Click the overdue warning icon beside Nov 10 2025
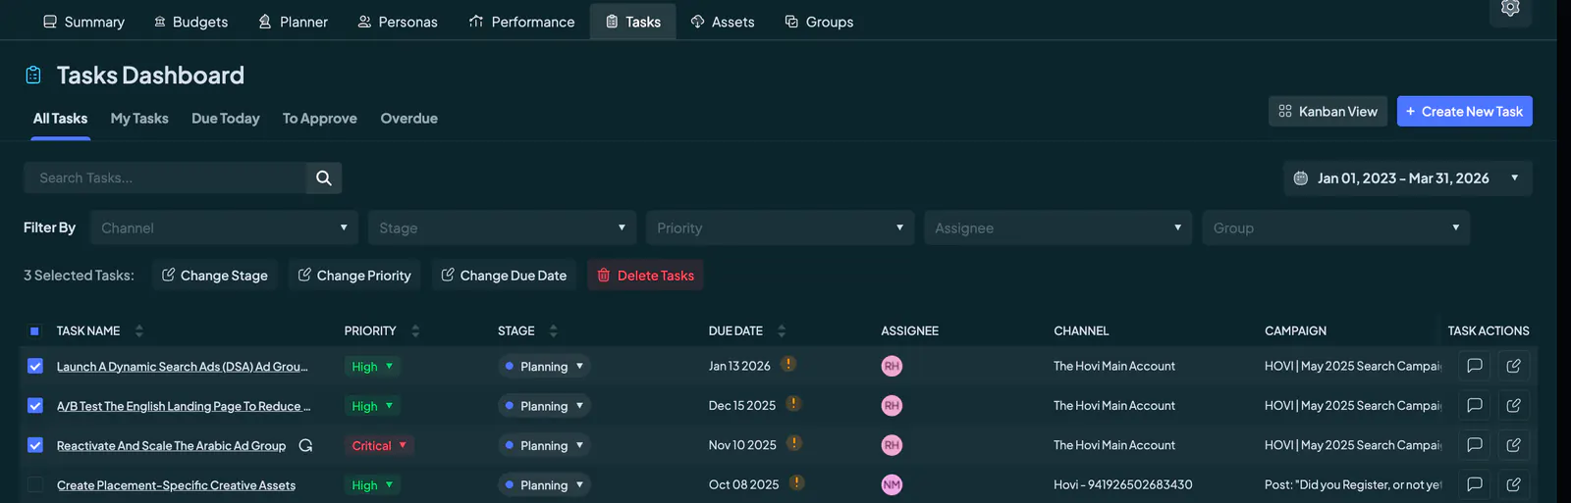 point(794,443)
